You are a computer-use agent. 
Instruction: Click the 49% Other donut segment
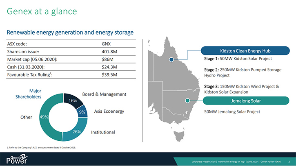click(45, 117)
